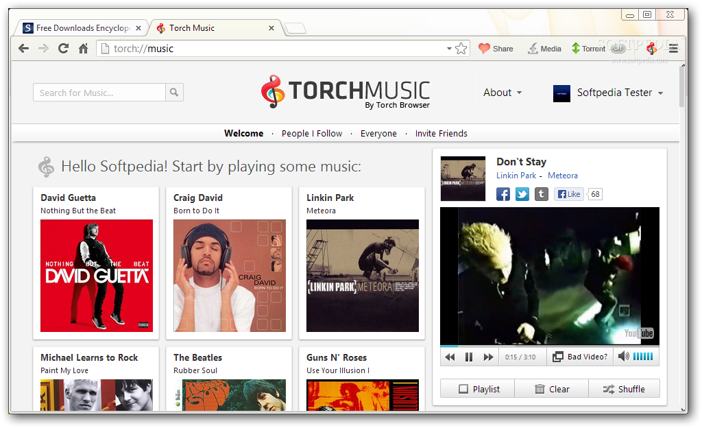Viewport: 702px width, 428px height.
Task: Toggle the Torrent off switch
Action: (617, 48)
